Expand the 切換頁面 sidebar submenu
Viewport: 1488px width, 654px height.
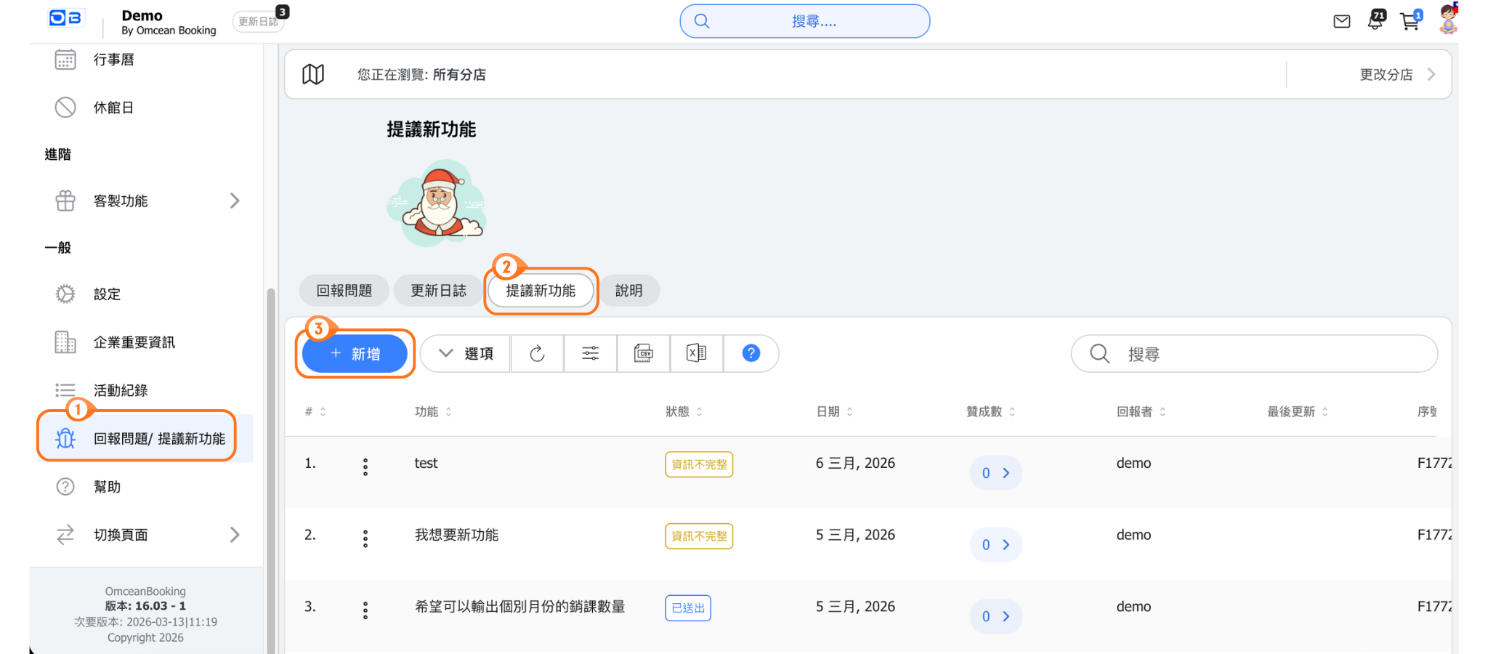coord(234,536)
